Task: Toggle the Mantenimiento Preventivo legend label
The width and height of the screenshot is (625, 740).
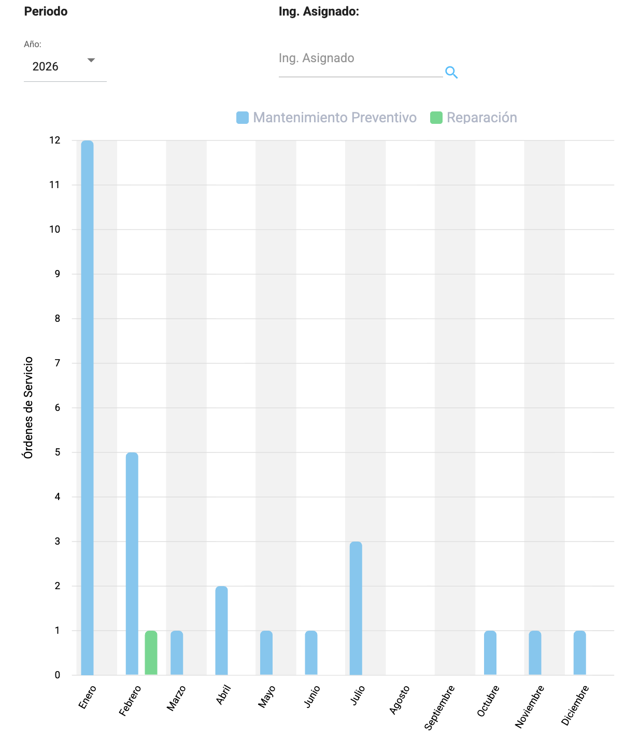Action: (x=335, y=118)
